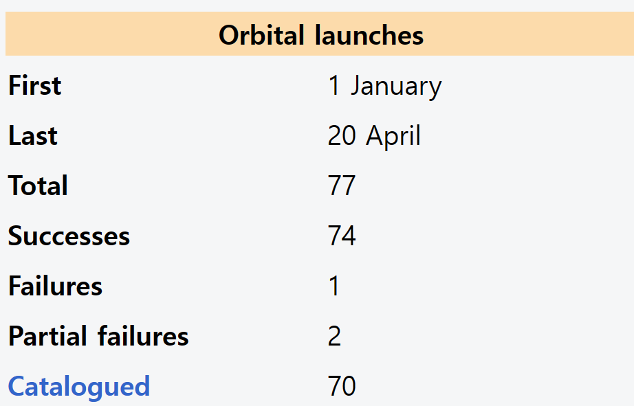The width and height of the screenshot is (634, 406).
Task: Click the 1 January date value
Action: coord(384,87)
